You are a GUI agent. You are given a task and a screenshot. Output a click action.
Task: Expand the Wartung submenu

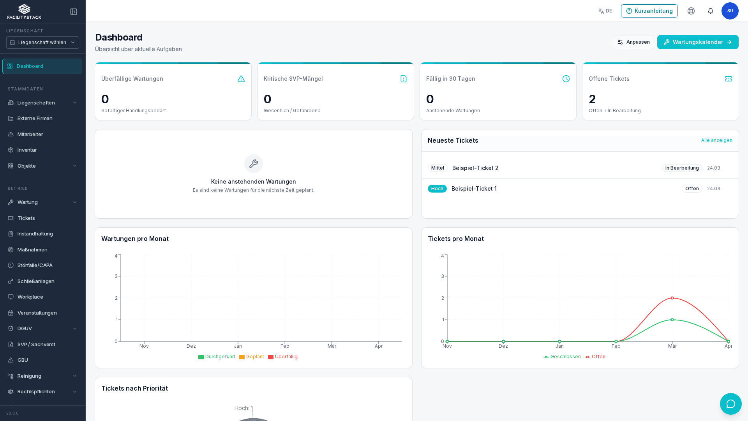coord(42,202)
